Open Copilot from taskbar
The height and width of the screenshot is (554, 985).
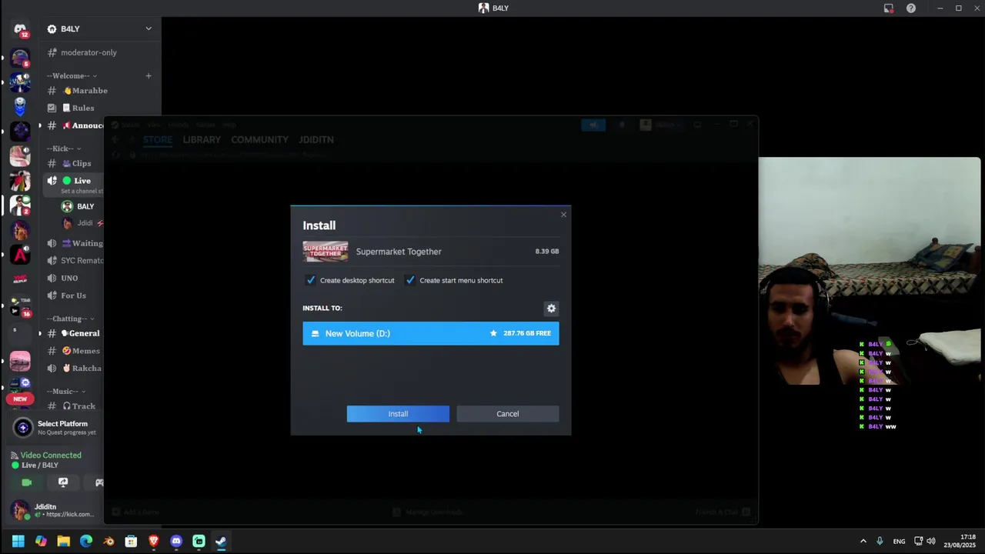tap(41, 541)
